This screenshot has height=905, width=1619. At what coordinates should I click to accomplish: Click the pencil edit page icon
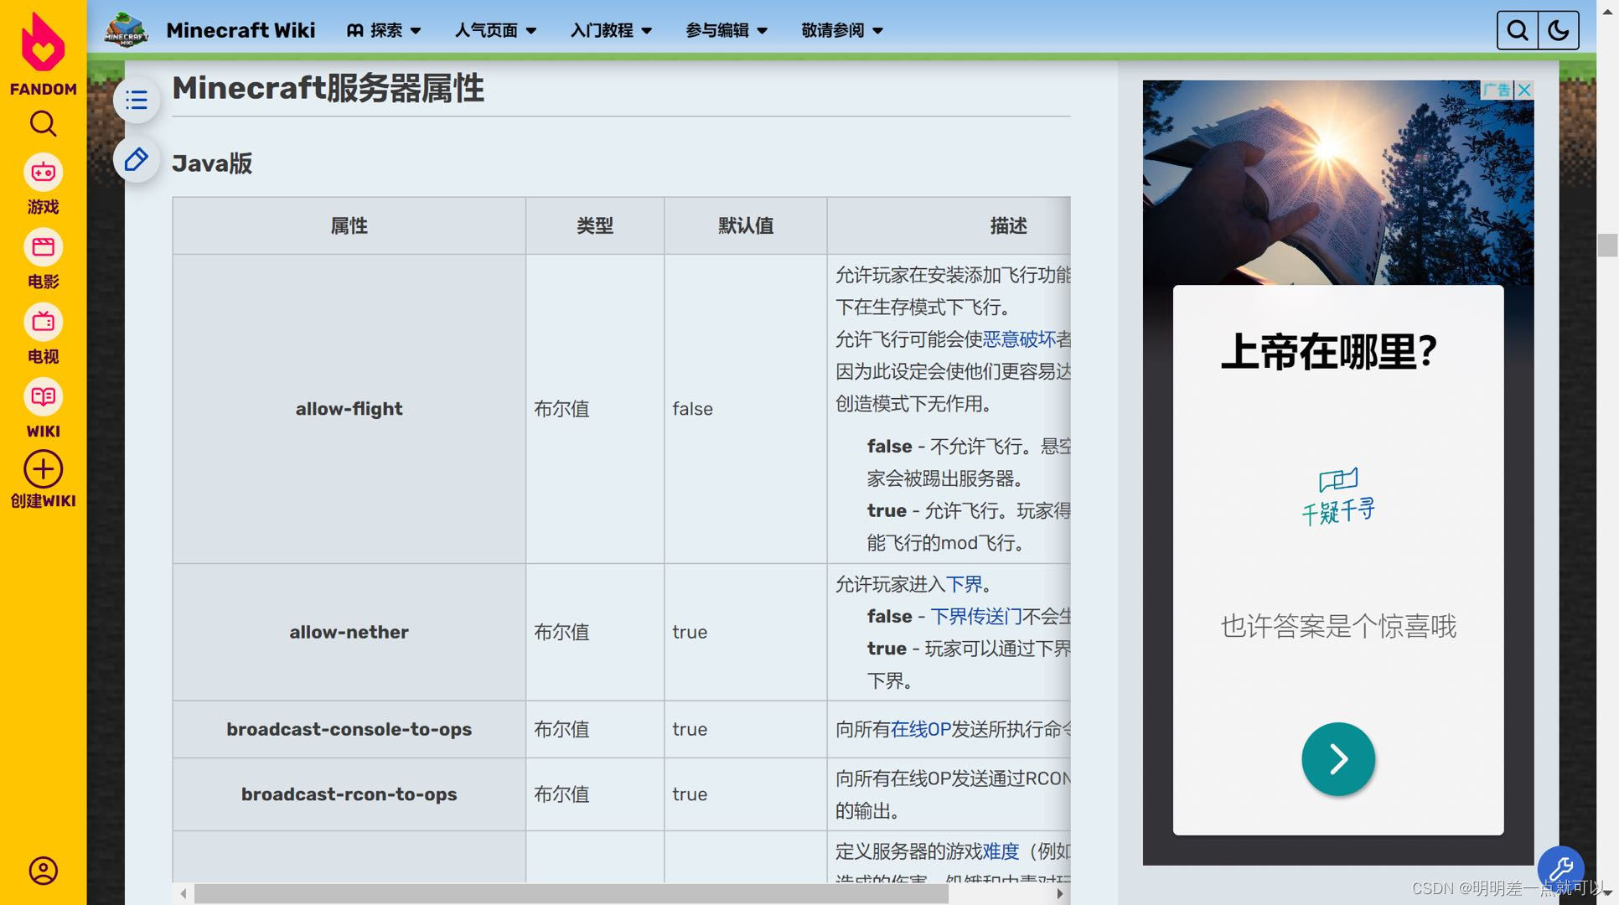(x=137, y=159)
